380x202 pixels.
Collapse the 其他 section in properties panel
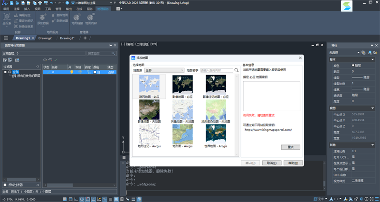coord(372,145)
